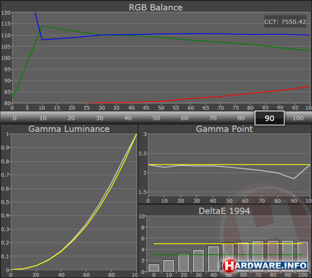Image resolution: width=312 pixels, height=278 pixels.
Task: Click the DeltaE bar at 20
Action: [184, 262]
